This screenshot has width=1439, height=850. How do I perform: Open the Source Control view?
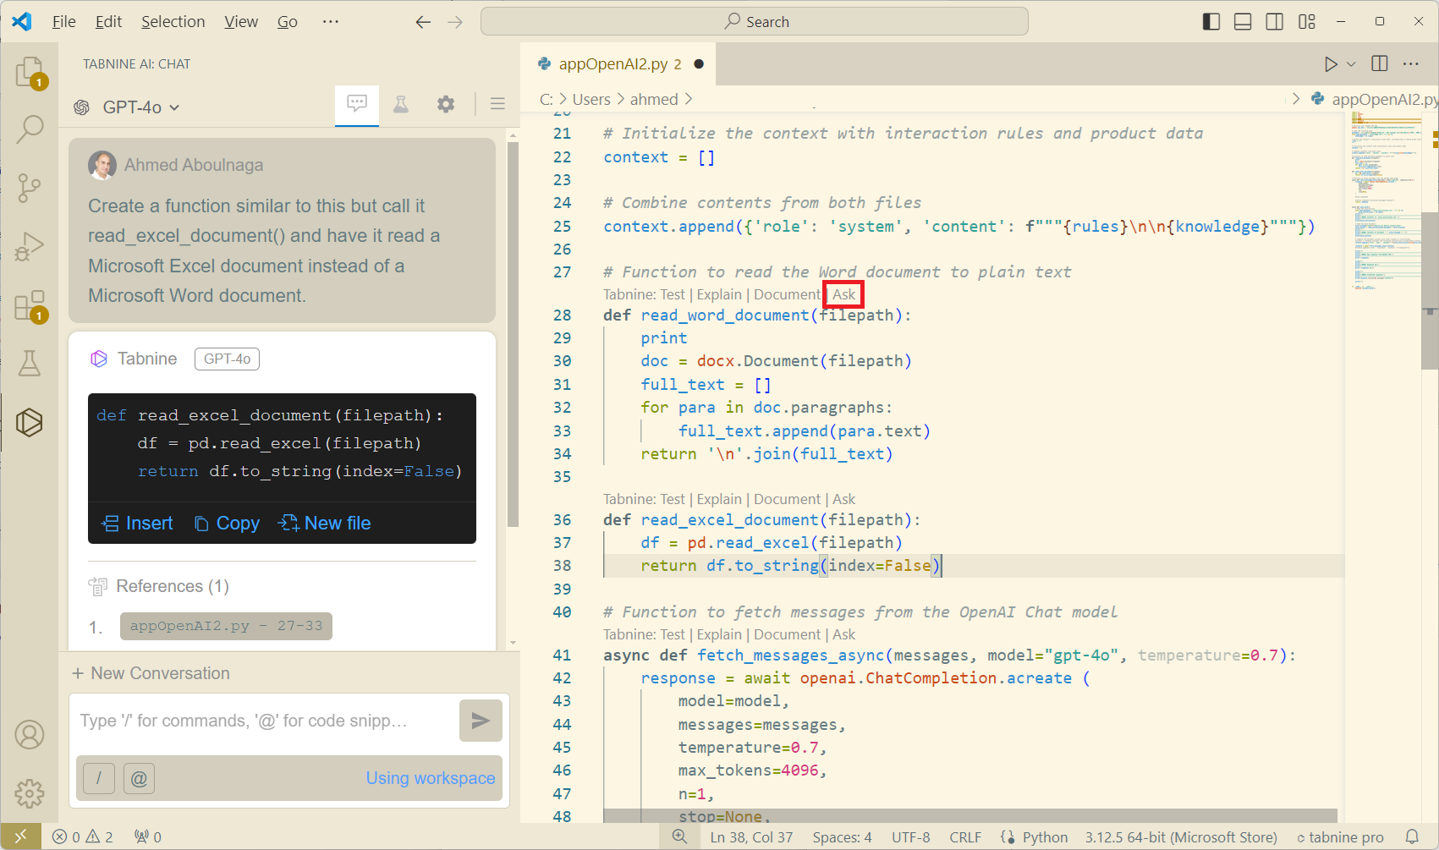coord(30,187)
